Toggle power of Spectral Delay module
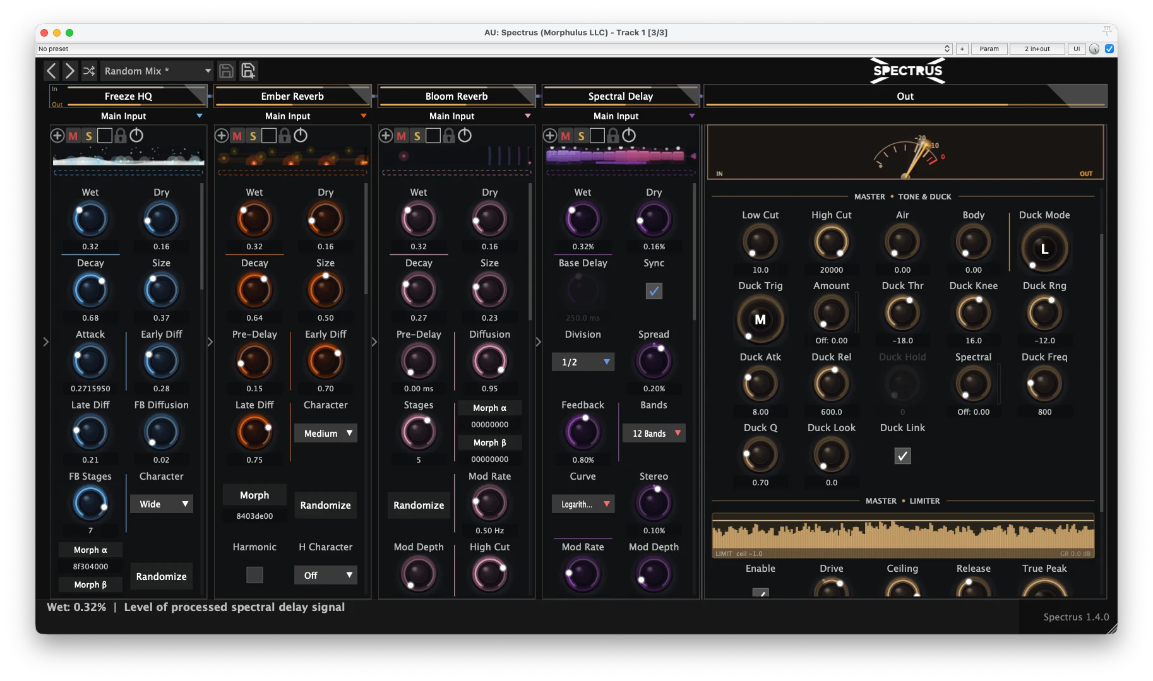The height and width of the screenshot is (681, 1153). (629, 135)
